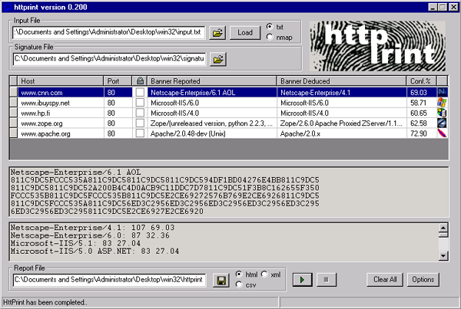Toggle the checkbox in www.ibuyspy.net row
461x309 pixels.
[140, 102]
